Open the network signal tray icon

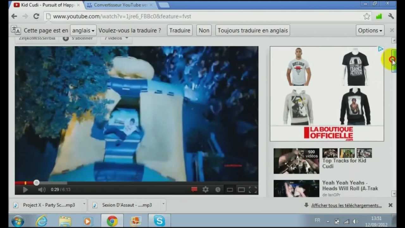346,221
